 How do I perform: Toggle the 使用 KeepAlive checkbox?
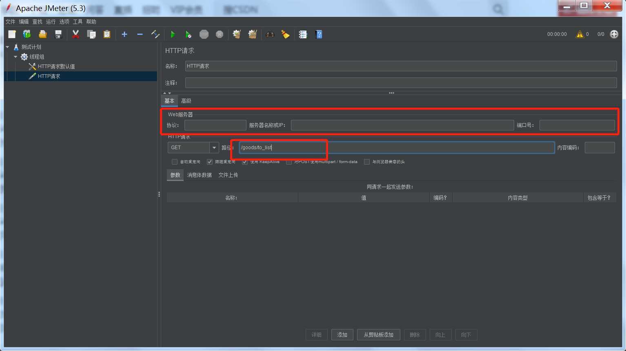(245, 162)
